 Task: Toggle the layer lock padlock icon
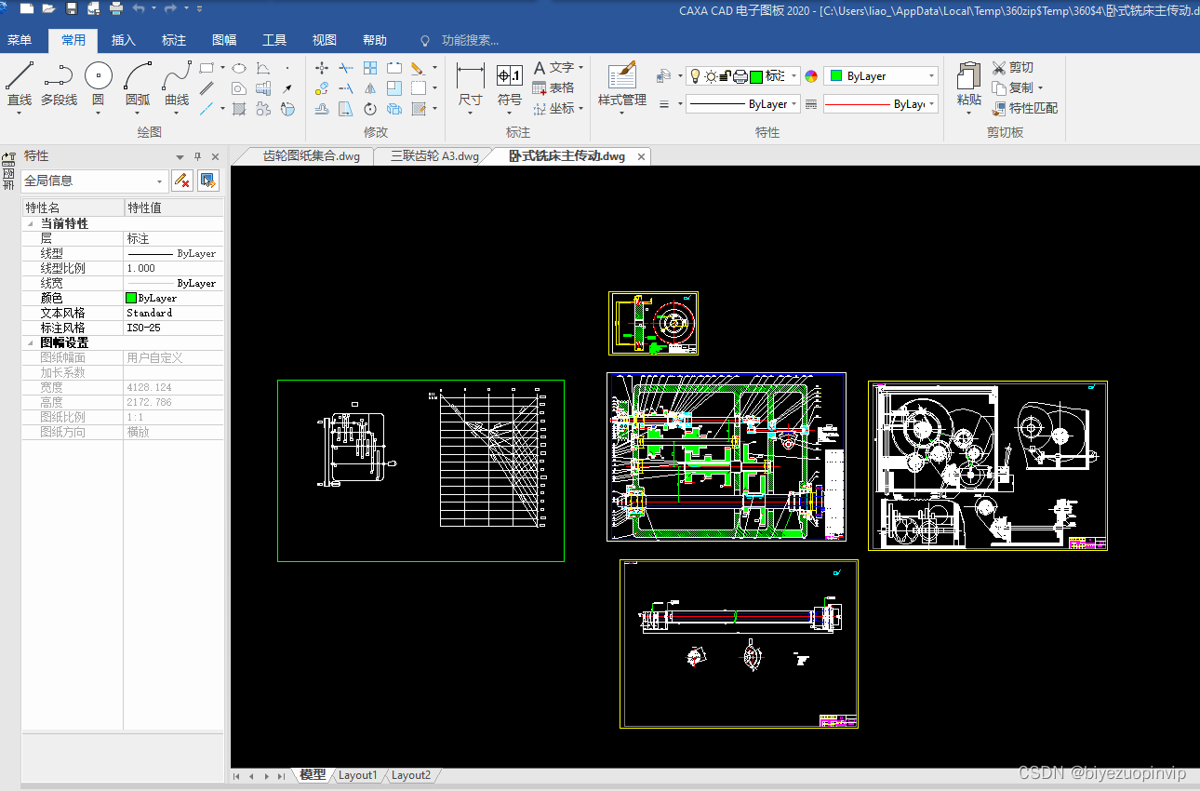(x=726, y=76)
